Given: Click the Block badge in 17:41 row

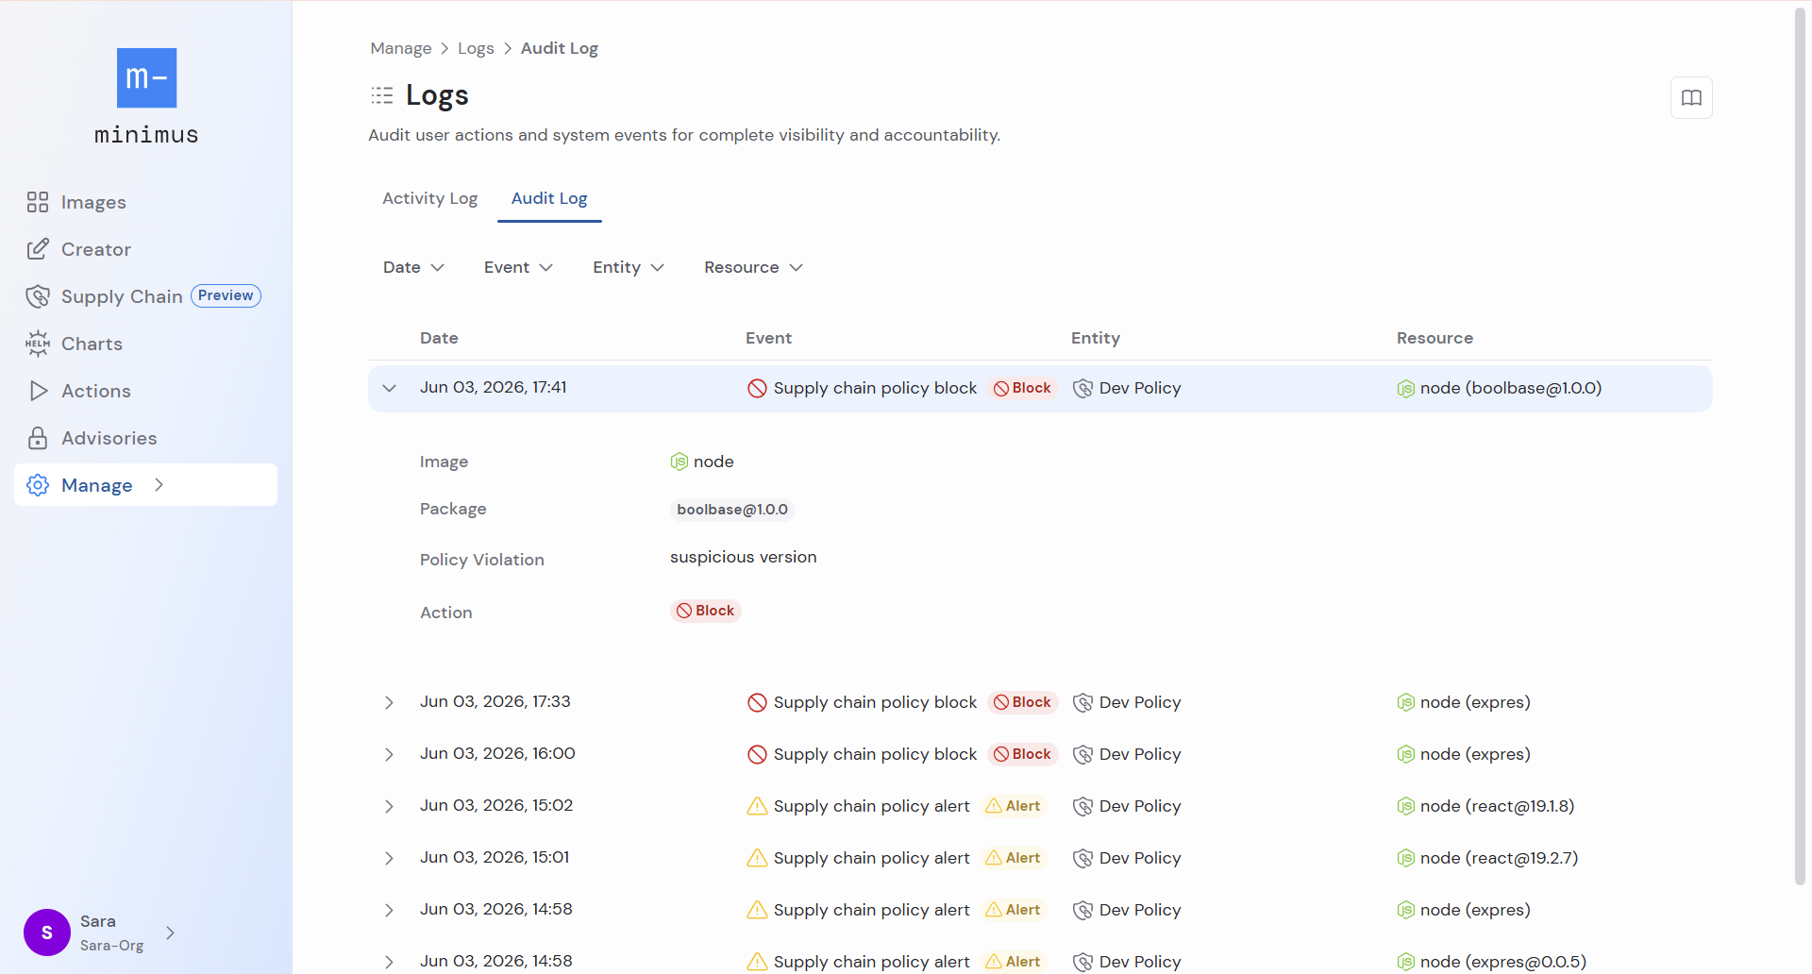Looking at the screenshot, I should [1023, 388].
